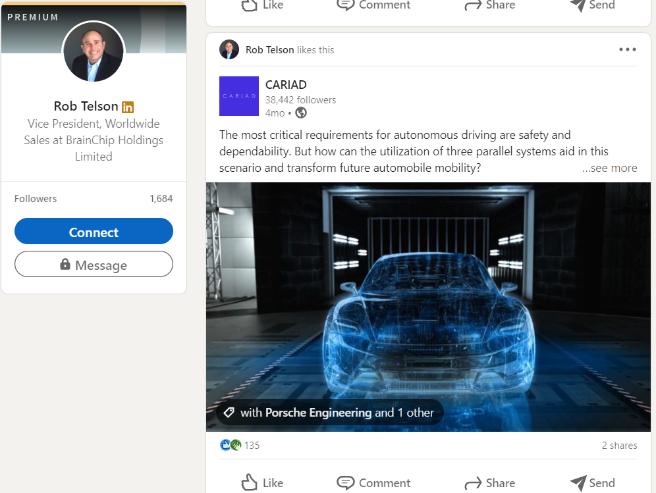Click the 'Rob Telson' link in 'likes this'

pyautogui.click(x=269, y=50)
